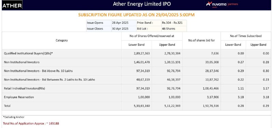Select the Non Institutional Investors row label
This screenshot has height=128, width=273.
coord(22,62)
